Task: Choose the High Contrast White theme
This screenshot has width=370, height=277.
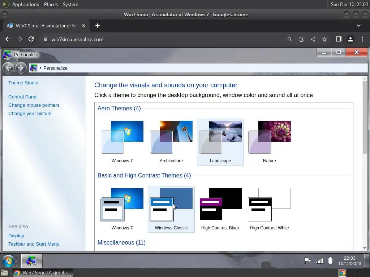Action: click(269, 209)
